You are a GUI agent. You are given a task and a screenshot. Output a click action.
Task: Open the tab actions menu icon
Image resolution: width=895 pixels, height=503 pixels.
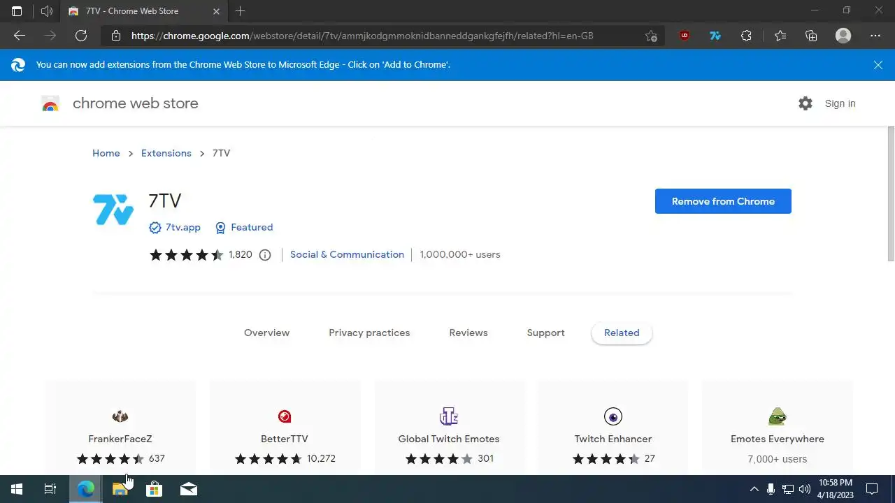pyautogui.click(x=17, y=11)
